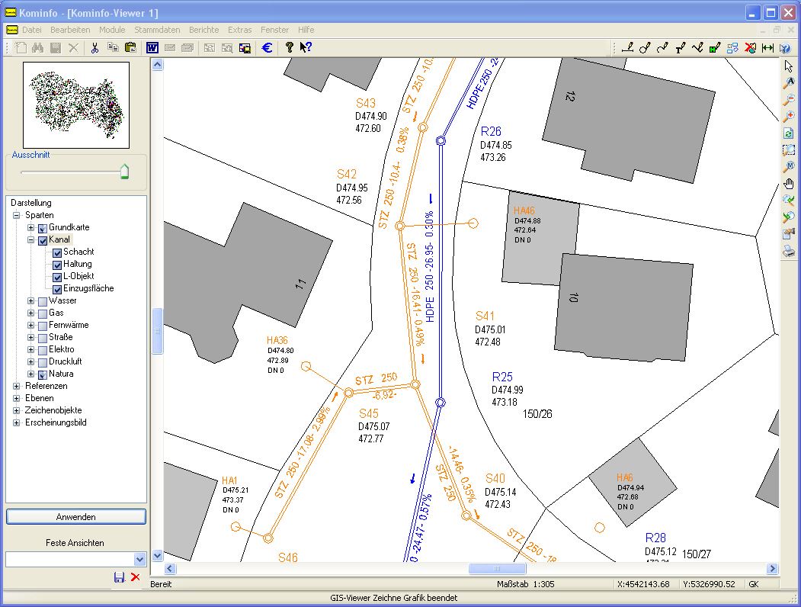The image size is (801, 607).
Task: Click the Anwenden button
Action: pos(76,517)
